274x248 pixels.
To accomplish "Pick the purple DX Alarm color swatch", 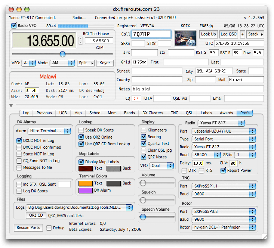I will pyautogui.click(x=85, y=190).
